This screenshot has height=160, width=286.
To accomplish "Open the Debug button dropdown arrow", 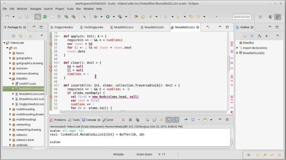I will click(101, 17).
